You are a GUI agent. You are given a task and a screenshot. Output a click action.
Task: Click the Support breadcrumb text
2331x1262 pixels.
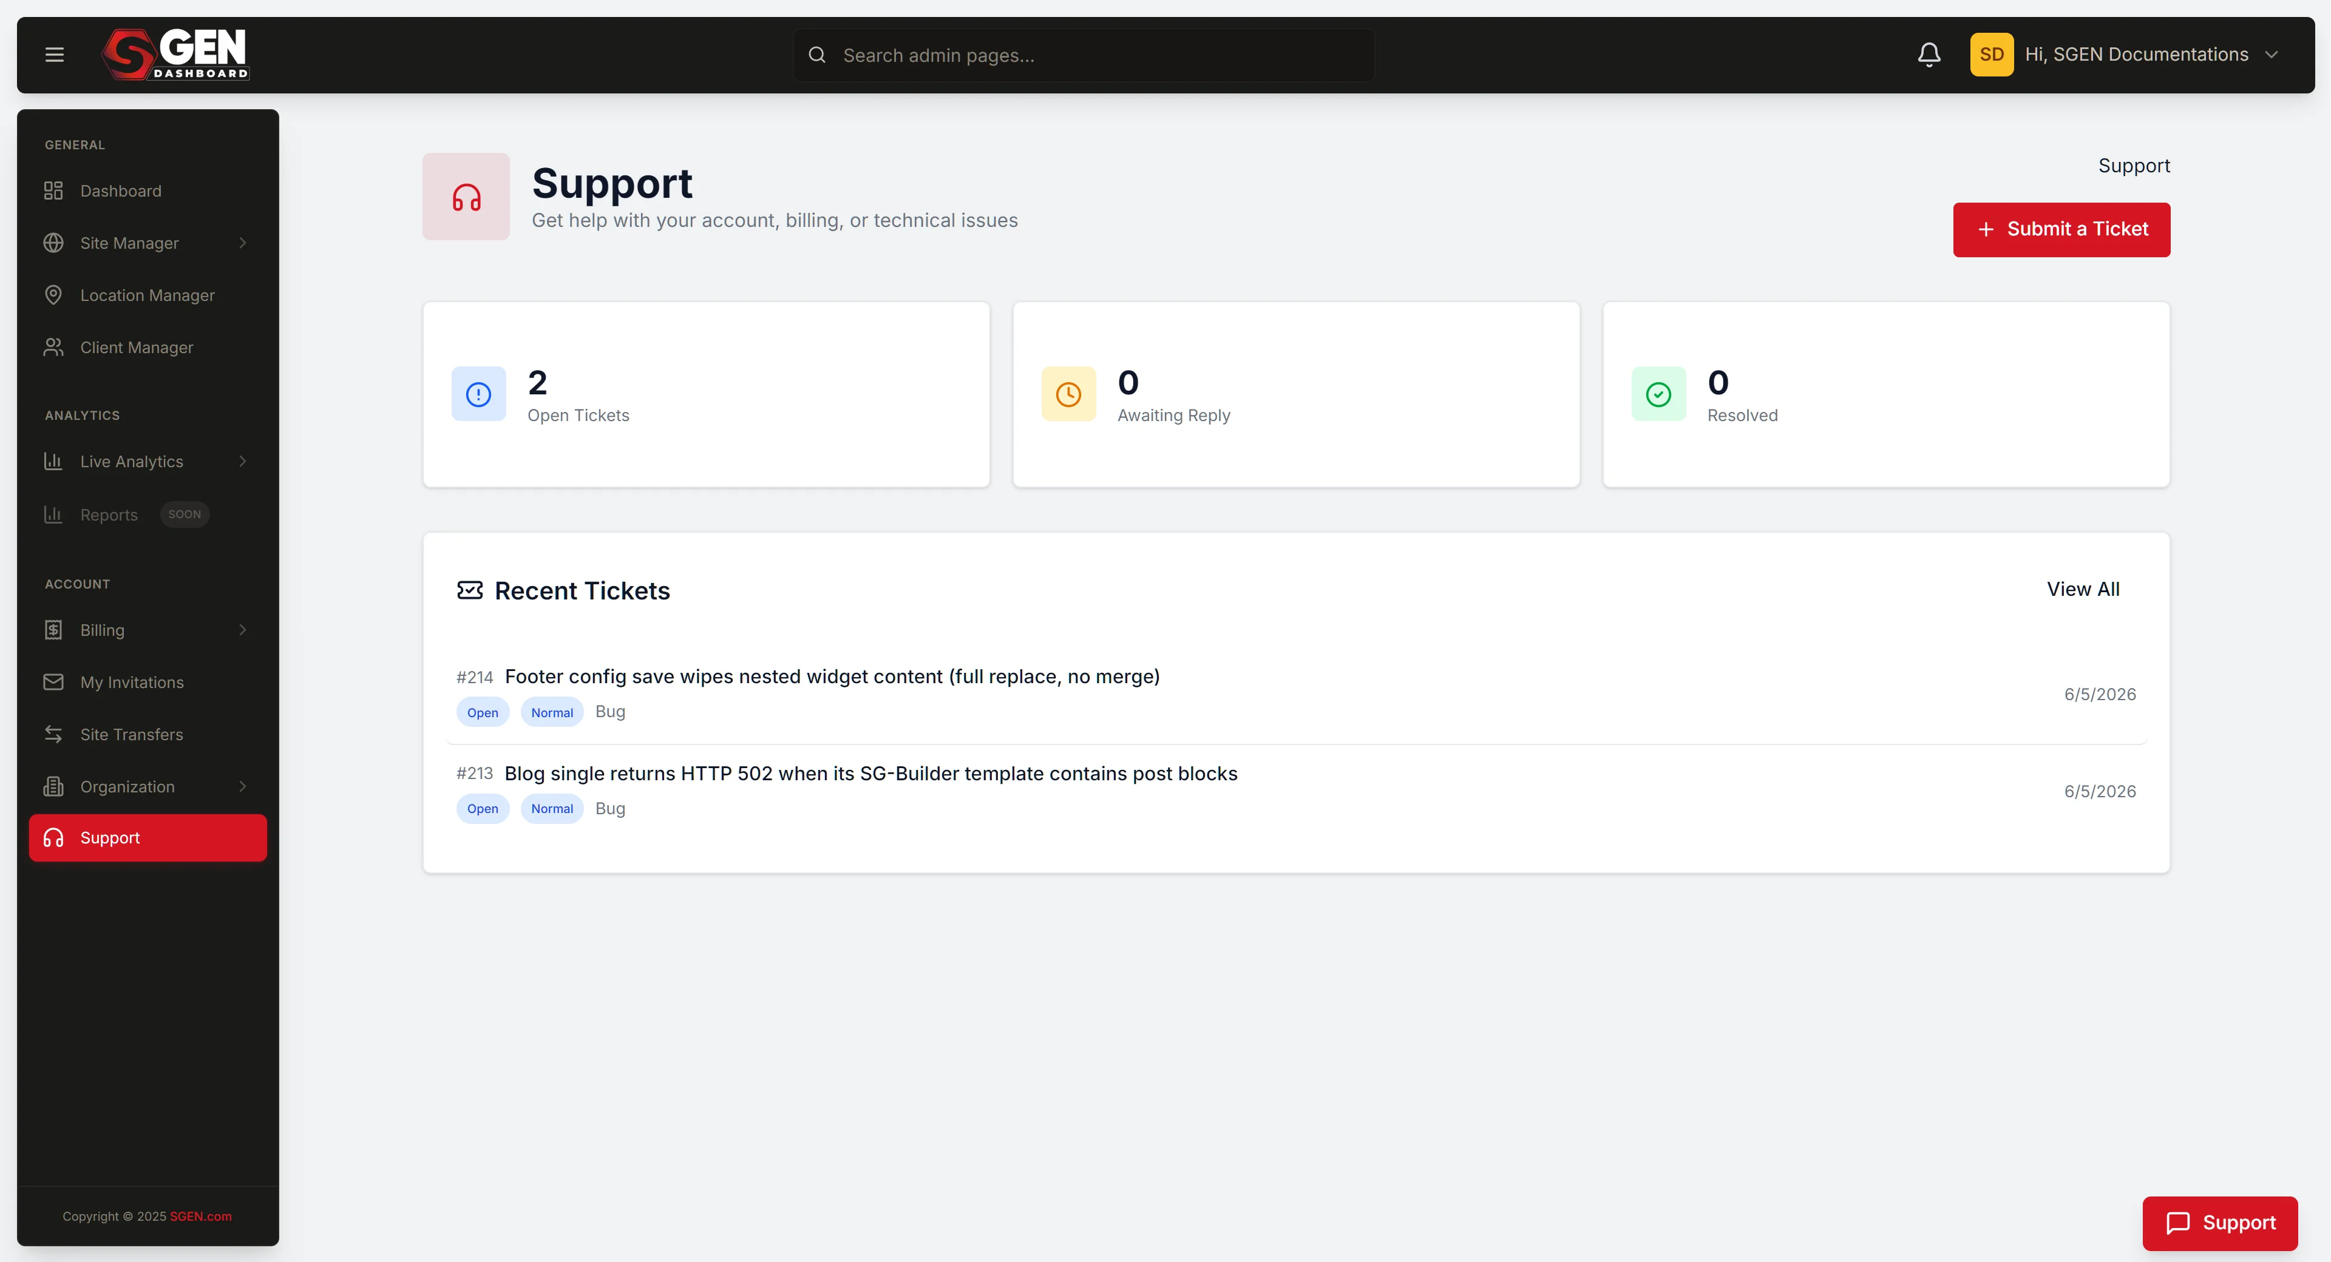pos(2134,166)
